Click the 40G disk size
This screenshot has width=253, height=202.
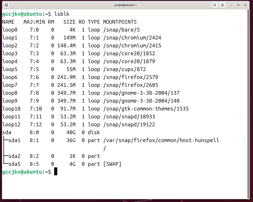[x=71, y=132]
